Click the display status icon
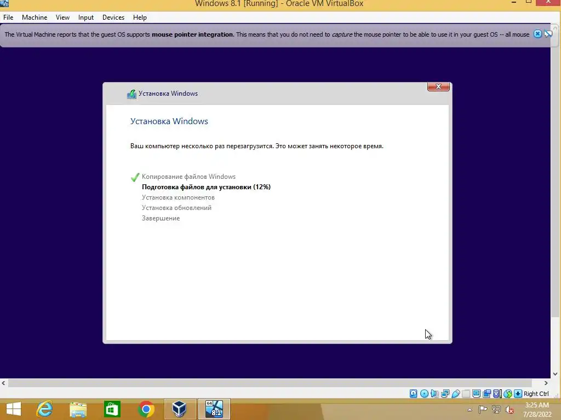The height and width of the screenshot is (420, 561). tap(476, 394)
